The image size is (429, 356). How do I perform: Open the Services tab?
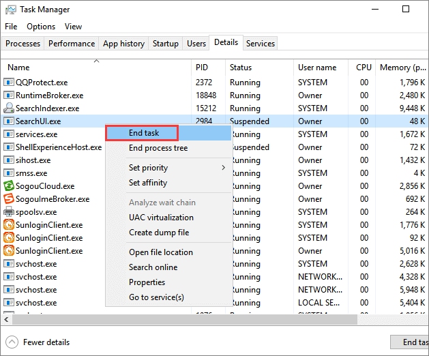point(261,44)
